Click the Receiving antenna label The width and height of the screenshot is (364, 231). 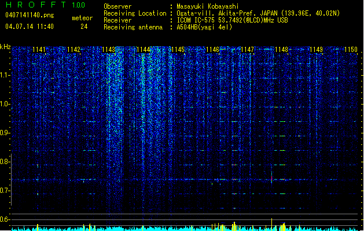point(133,27)
